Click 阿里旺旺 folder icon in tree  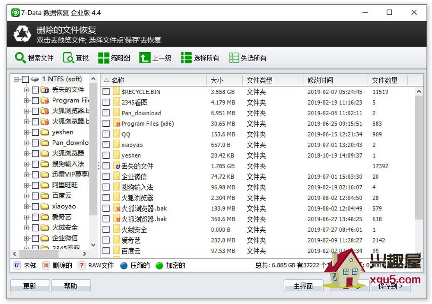[x=44, y=185]
